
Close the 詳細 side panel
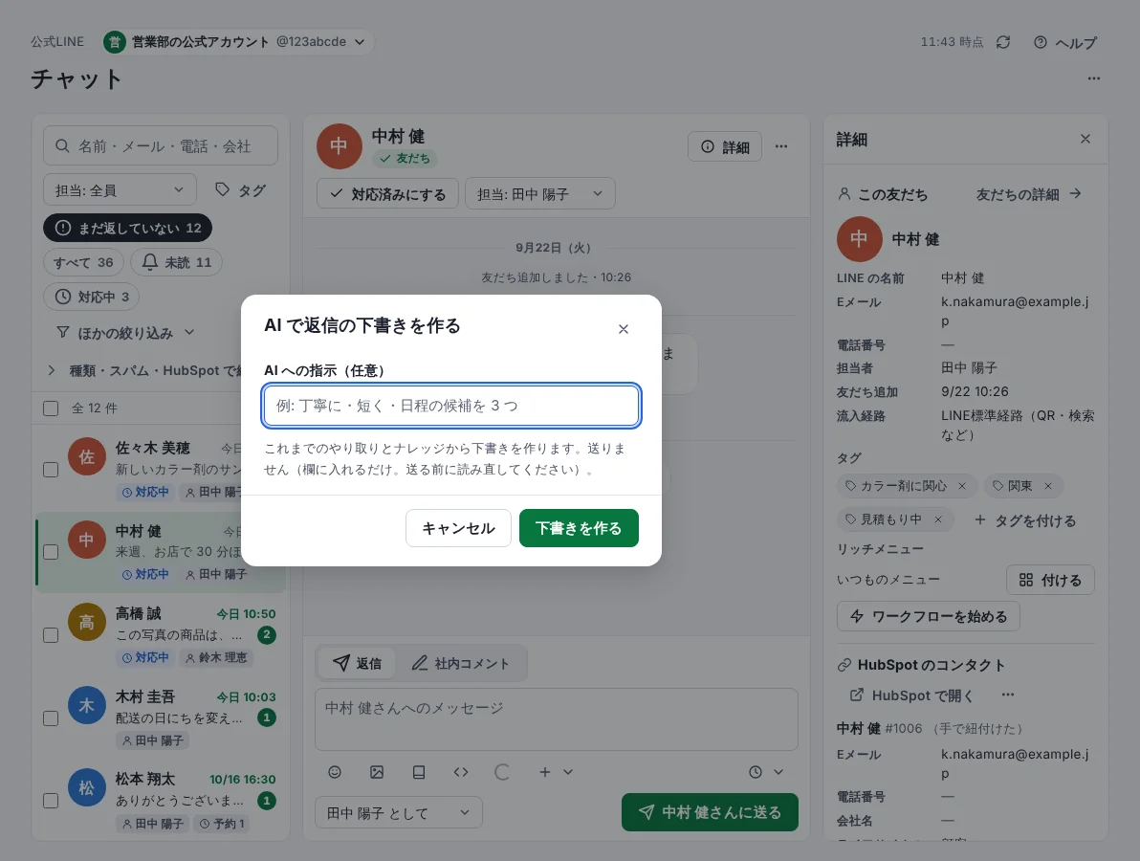[1085, 139]
